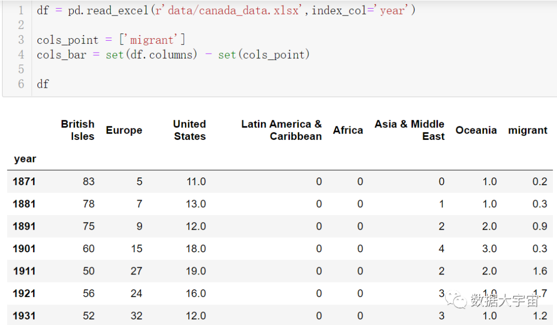Select the migrant column header
The image size is (557, 325).
528,130
